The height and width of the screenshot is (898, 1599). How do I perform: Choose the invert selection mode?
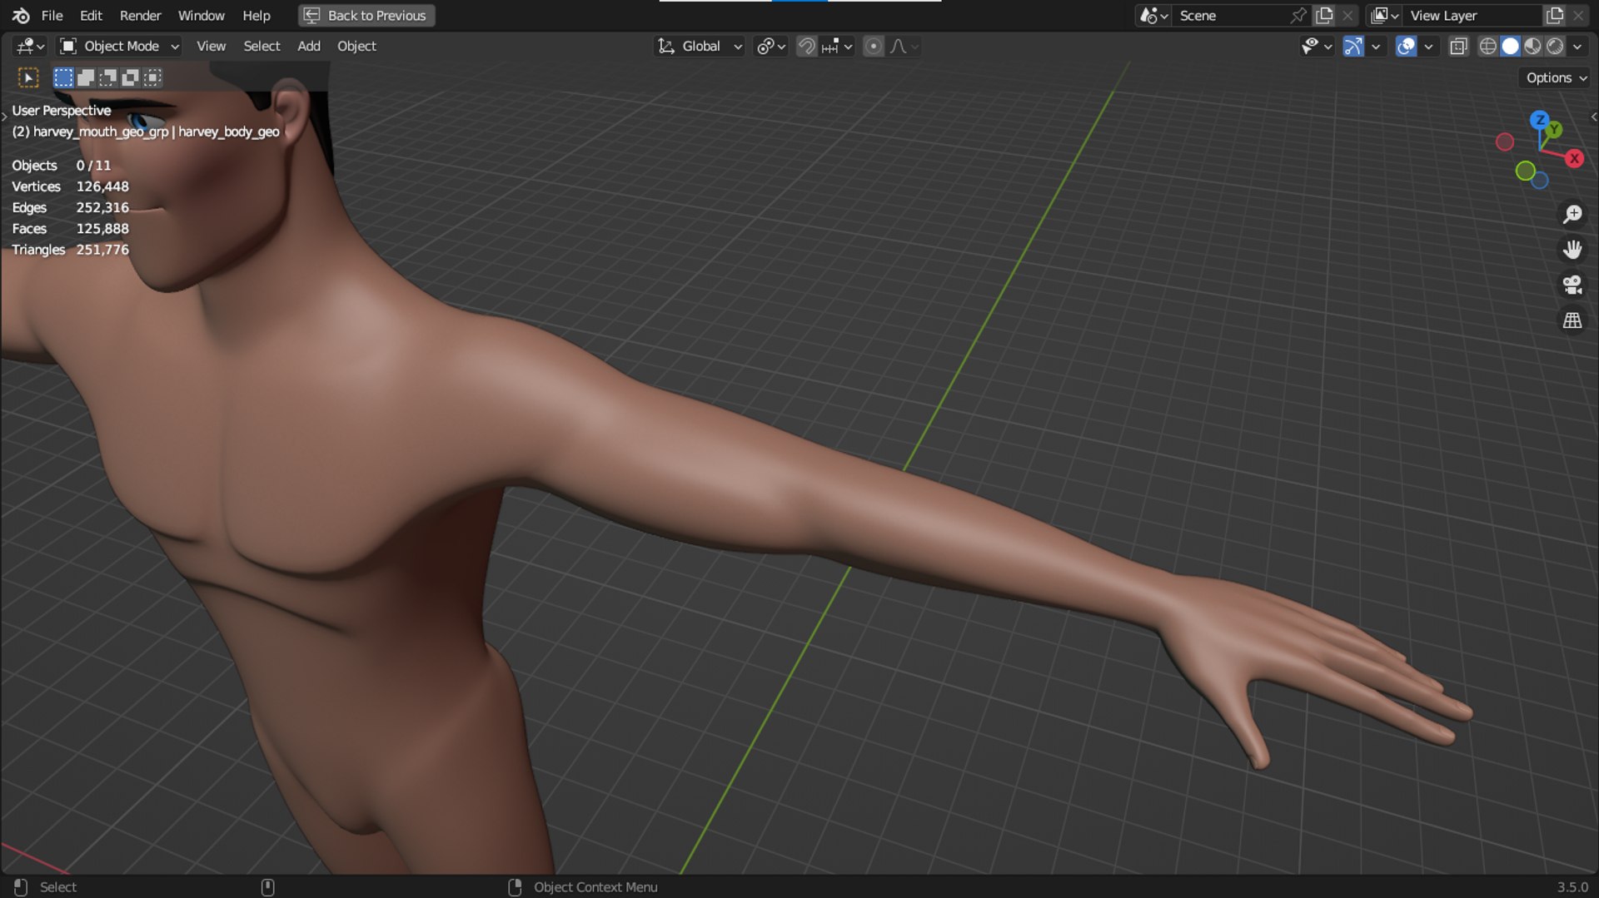coord(130,77)
